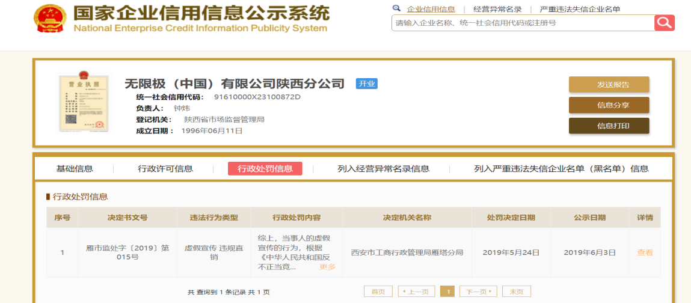Click the 公示日期 column header
The width and height of the screenshot is (691, 303).
pos(589,218)
